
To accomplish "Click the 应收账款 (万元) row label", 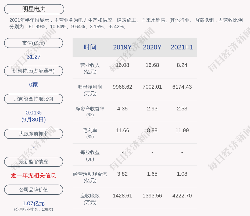I will coord(90,199).
